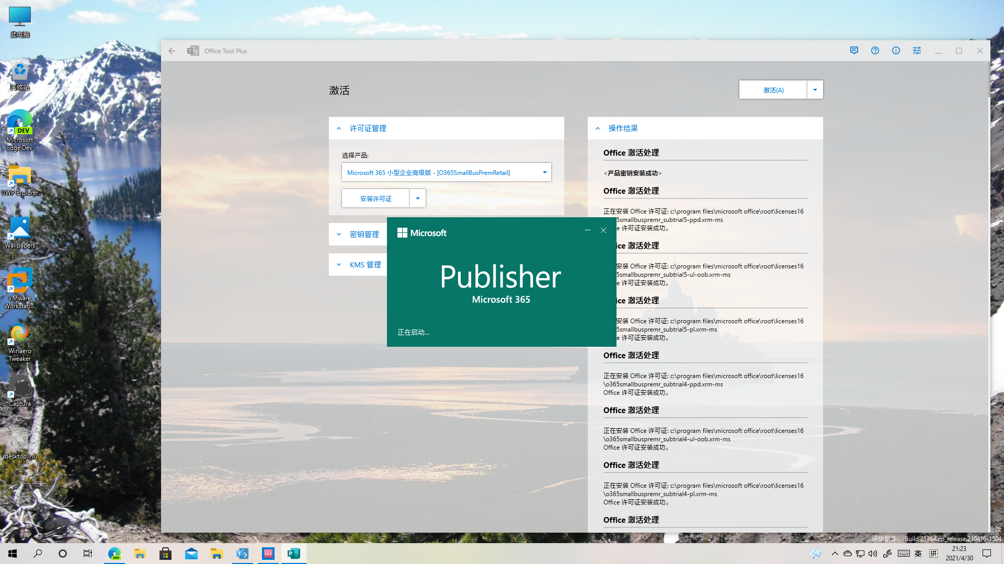The height and width of the screenshot is (564, 1004).
Task: Toggle the 英 input language indicator
Action: [x=918, y=554]
